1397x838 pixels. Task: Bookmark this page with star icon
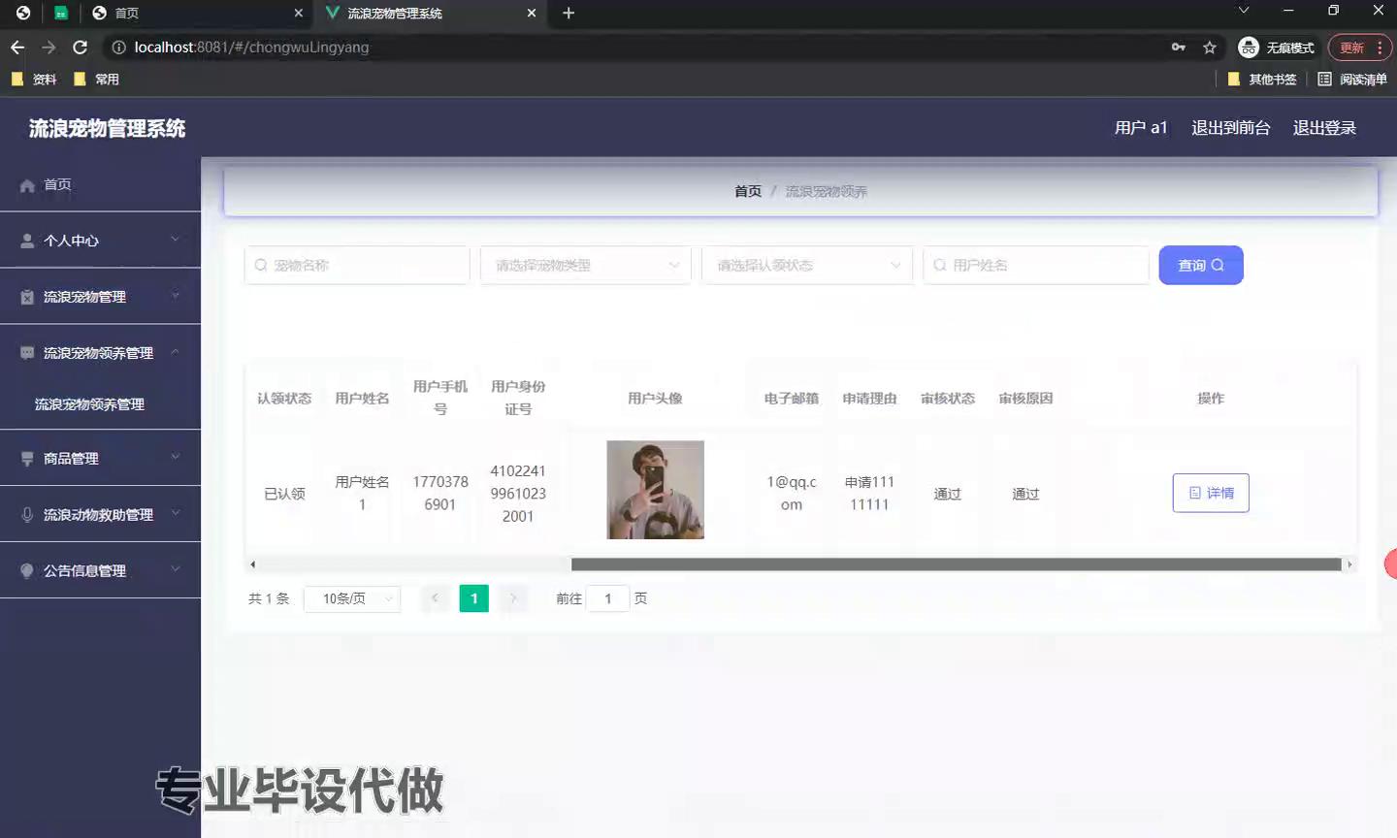pos(1209,48)
